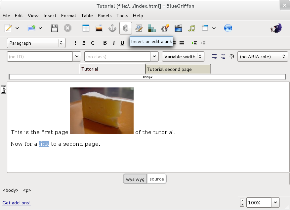Image resolution: width=290 pixels, height=210 pixels.
Task: Open the File menu
Action: point(6,16)
